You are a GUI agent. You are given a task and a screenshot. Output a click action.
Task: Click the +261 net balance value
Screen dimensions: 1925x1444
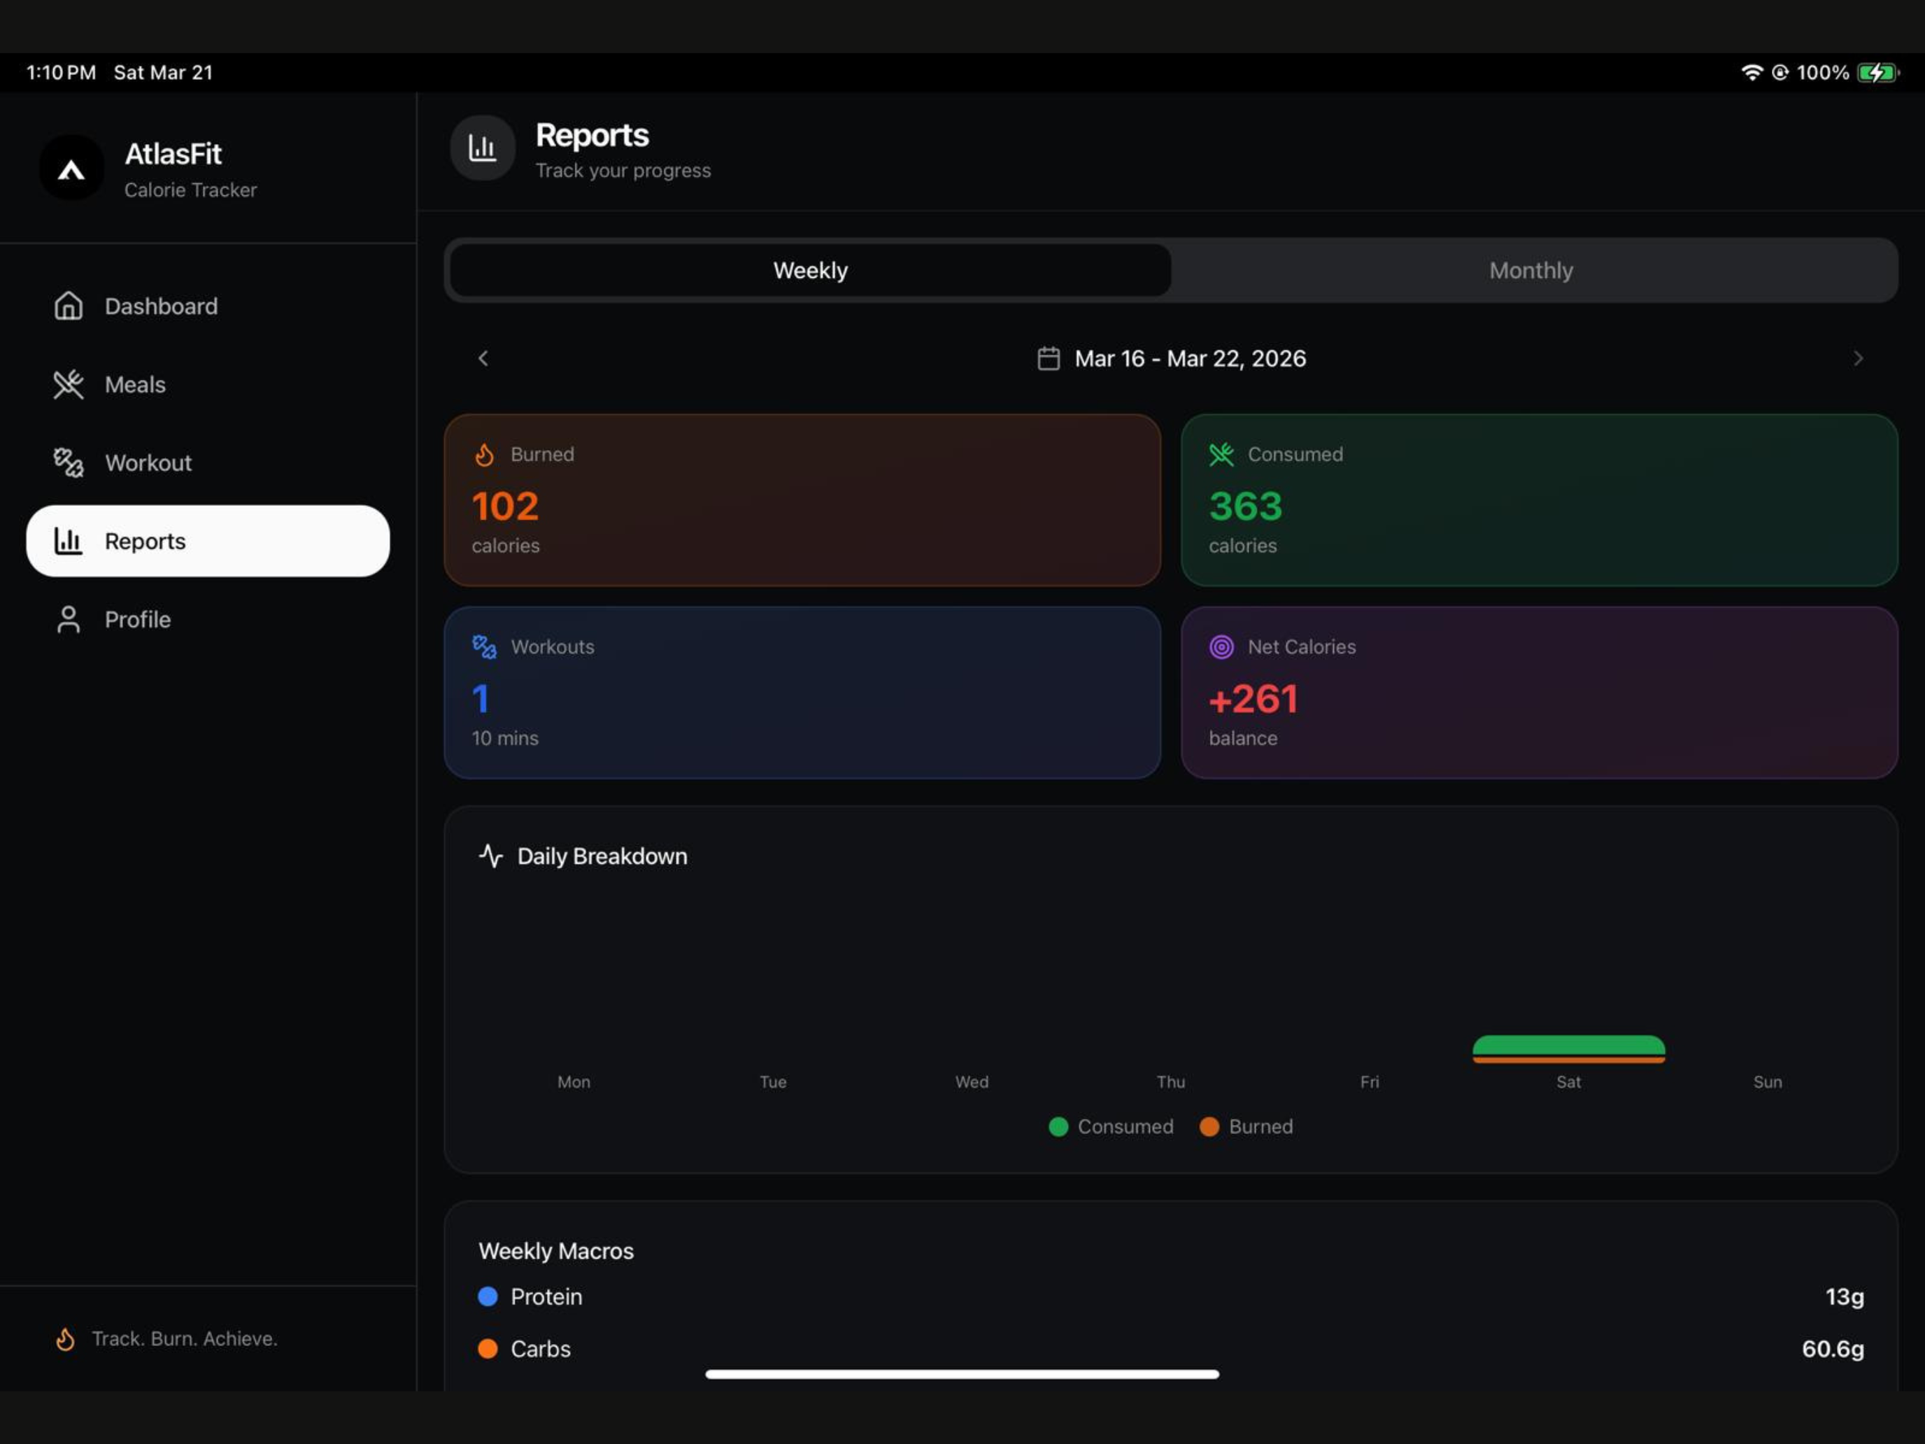[1253, 699]
